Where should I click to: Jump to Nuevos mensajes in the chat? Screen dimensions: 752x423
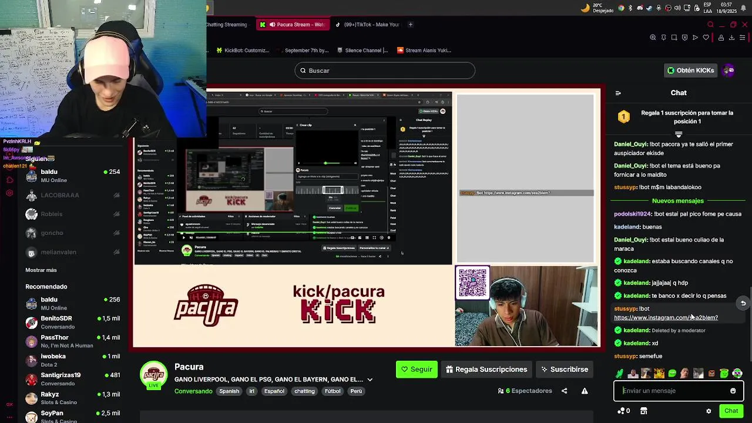pos(677,201)
